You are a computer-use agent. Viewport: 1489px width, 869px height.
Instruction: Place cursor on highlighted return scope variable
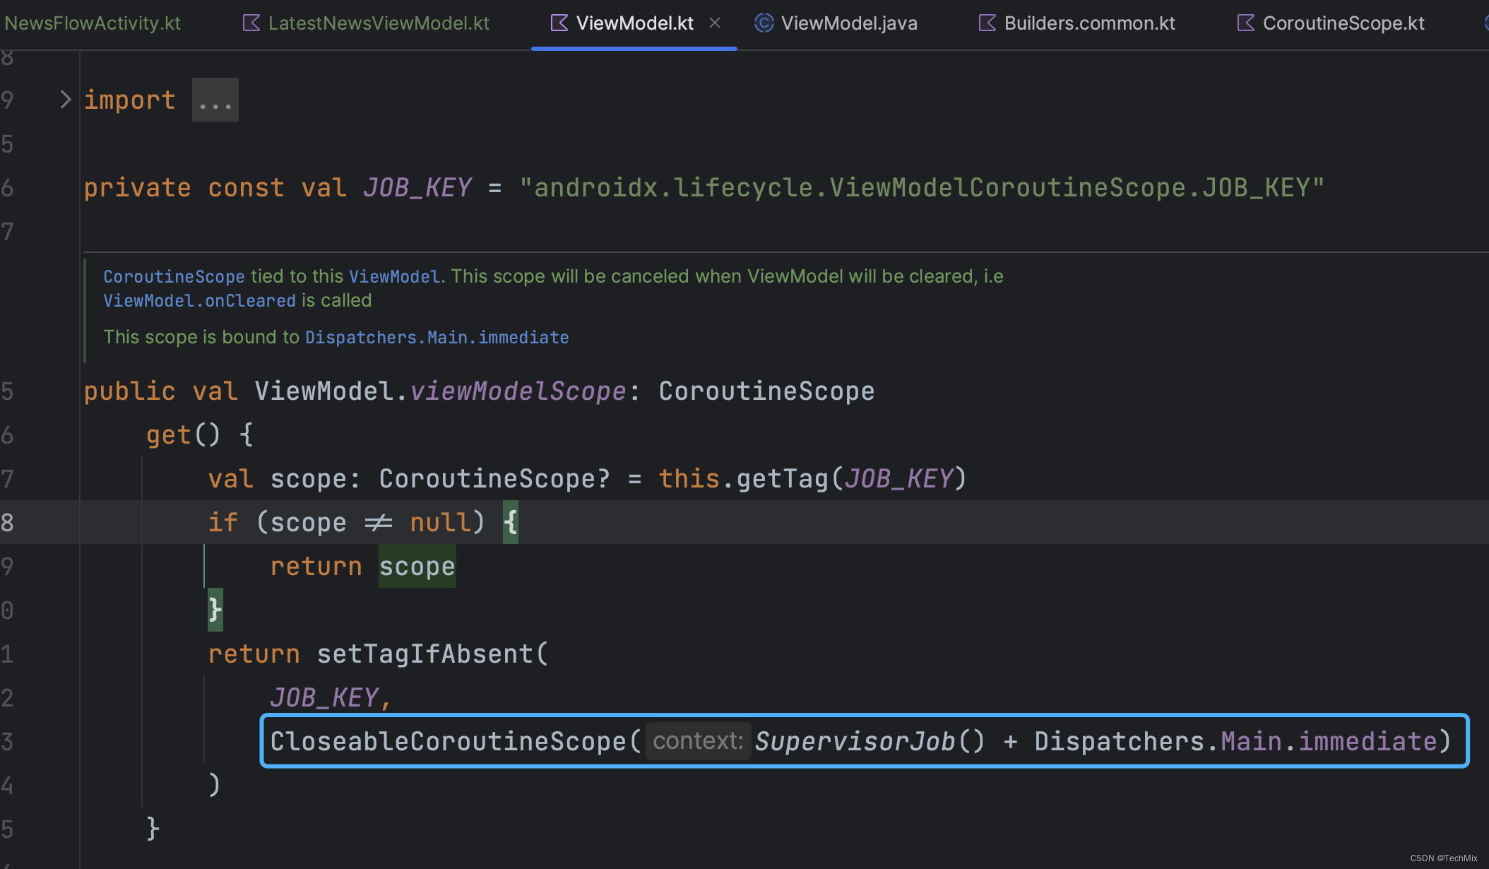pyautogui.click(x=417, y=567)
